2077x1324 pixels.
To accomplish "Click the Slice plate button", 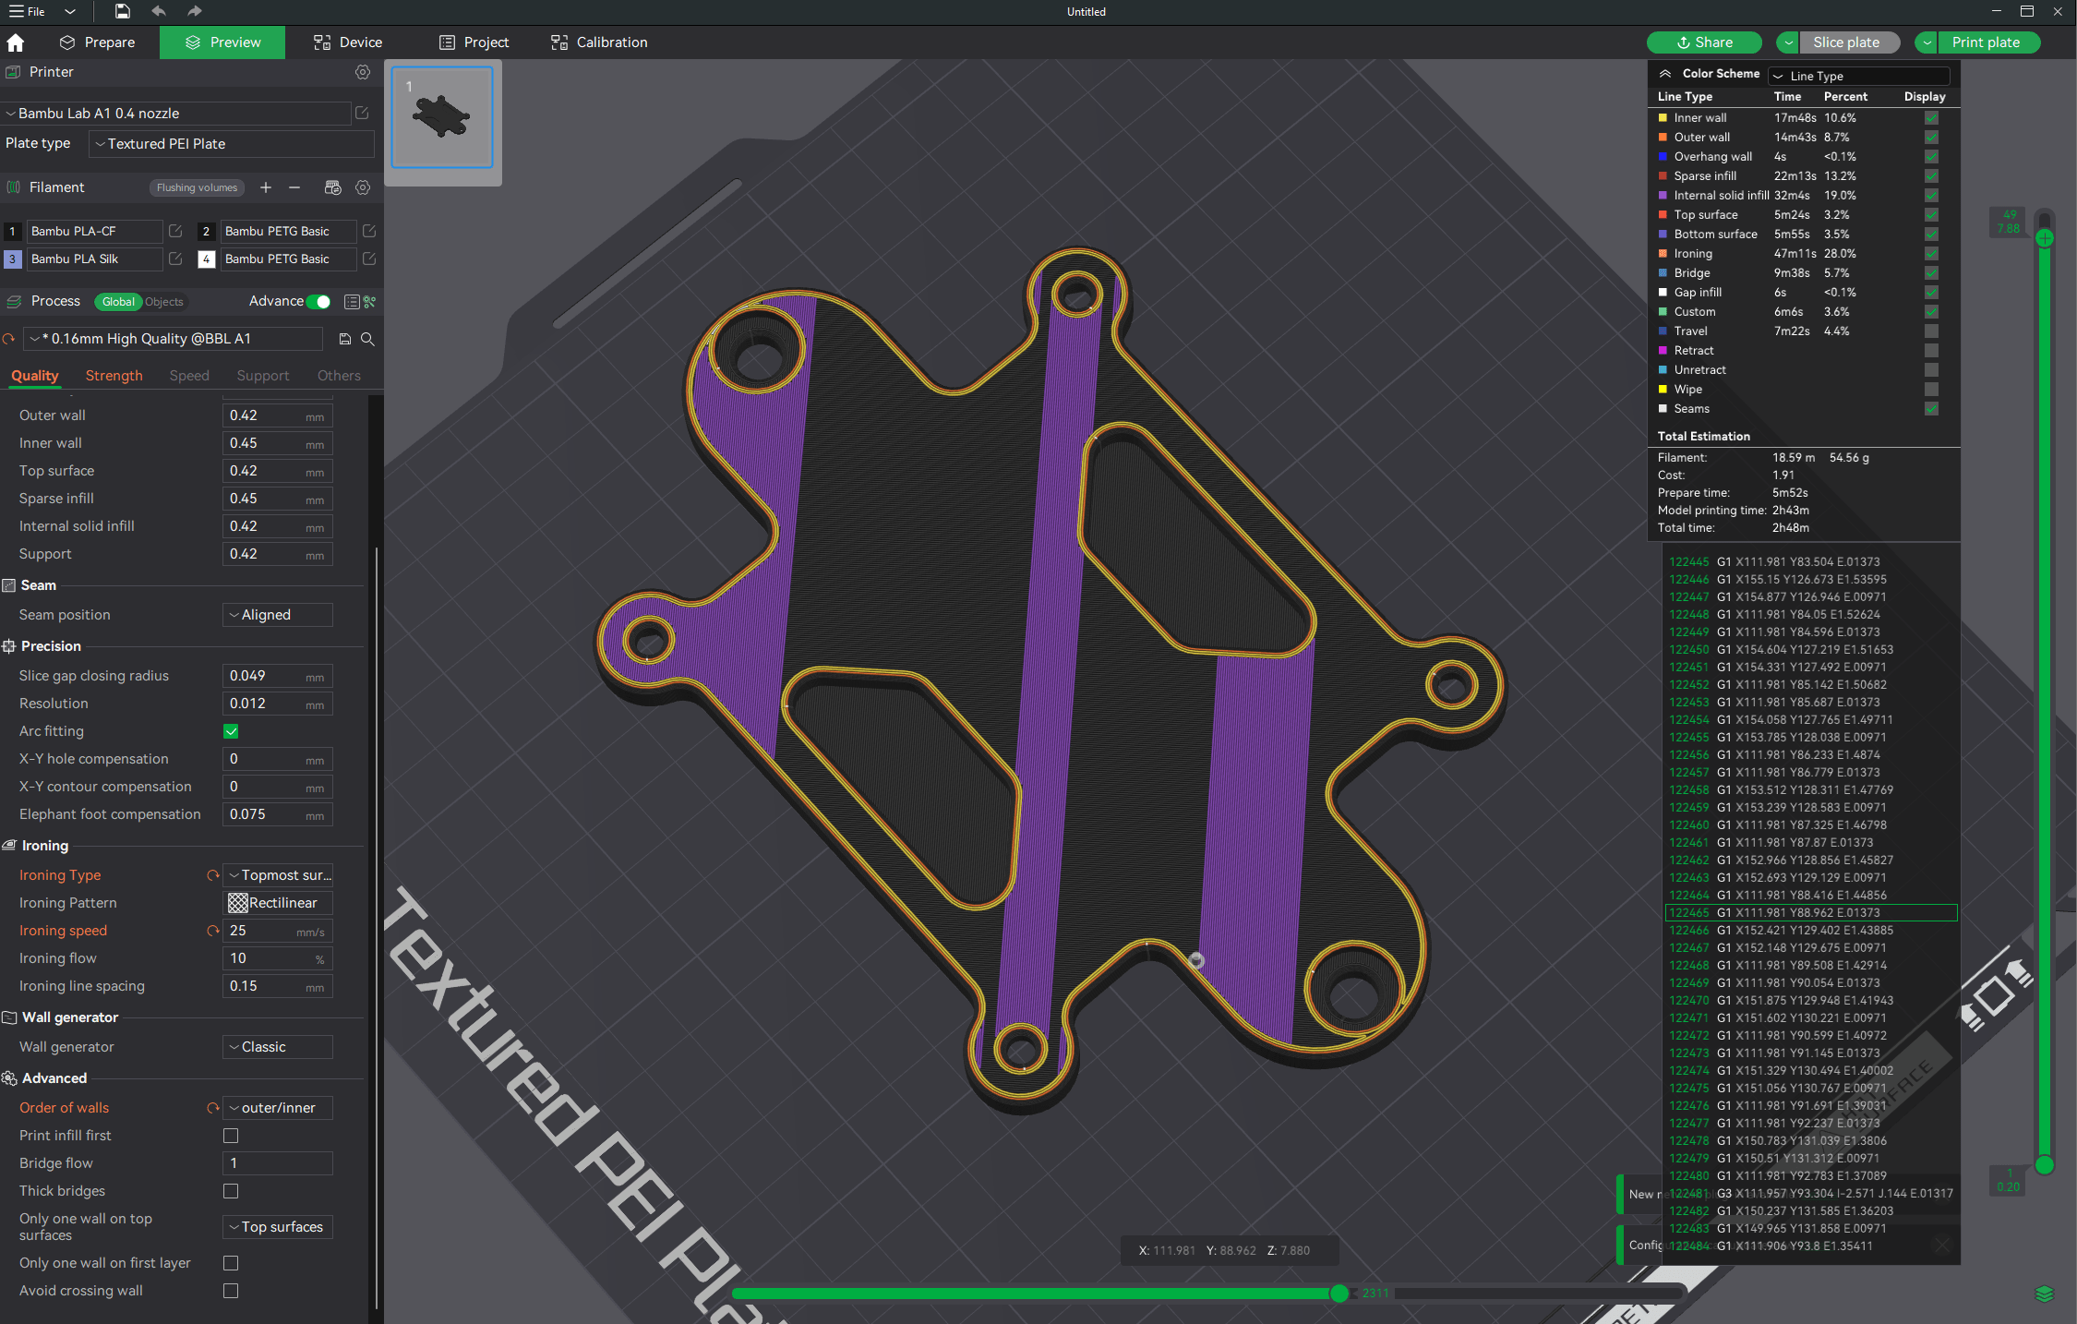I will point(1846,42).
